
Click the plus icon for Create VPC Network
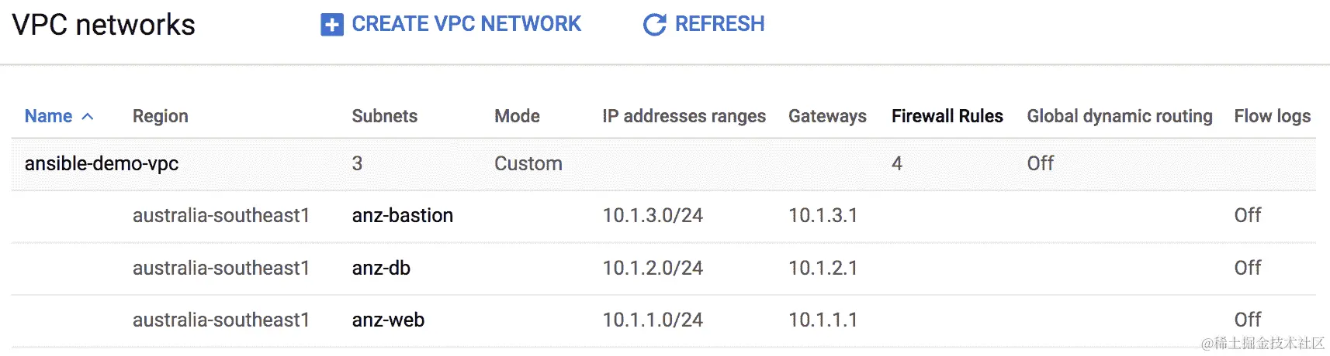pos(331,25)
